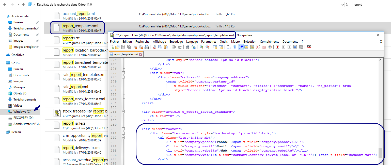Open the Langage menu

(x=192, y=42)
